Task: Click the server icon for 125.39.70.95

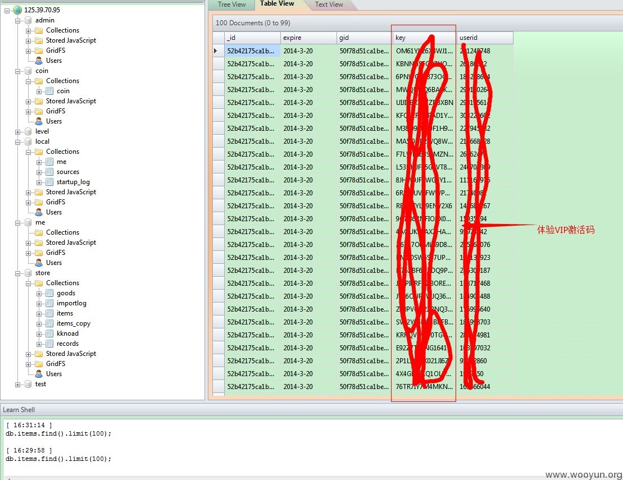Action: pyautogui.click(x=17, y=10)
